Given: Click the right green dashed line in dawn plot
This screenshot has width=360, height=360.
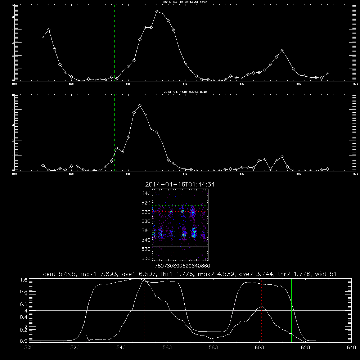Looking at the screenshot, I should tap(199, 42).
